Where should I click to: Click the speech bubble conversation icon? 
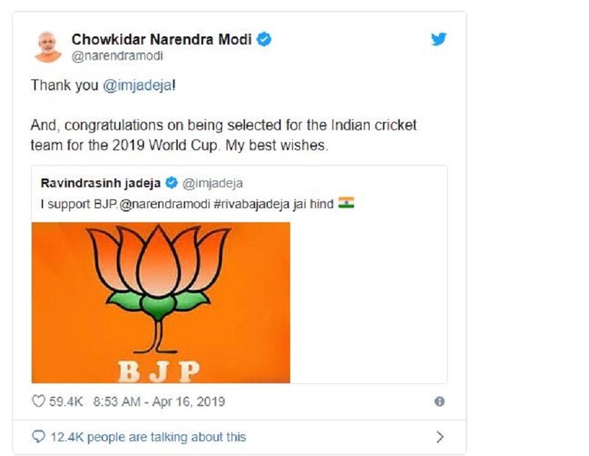click(38, 437)
